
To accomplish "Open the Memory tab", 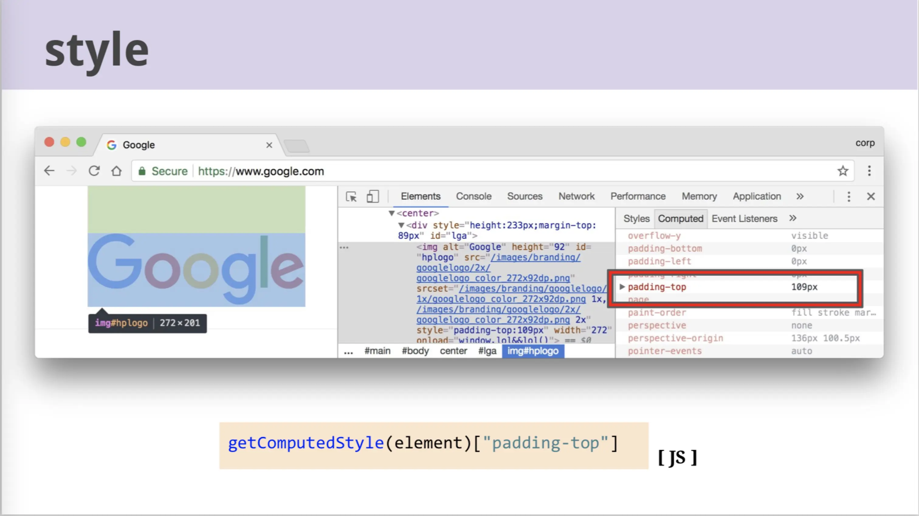I will click(x=699, y=196).
